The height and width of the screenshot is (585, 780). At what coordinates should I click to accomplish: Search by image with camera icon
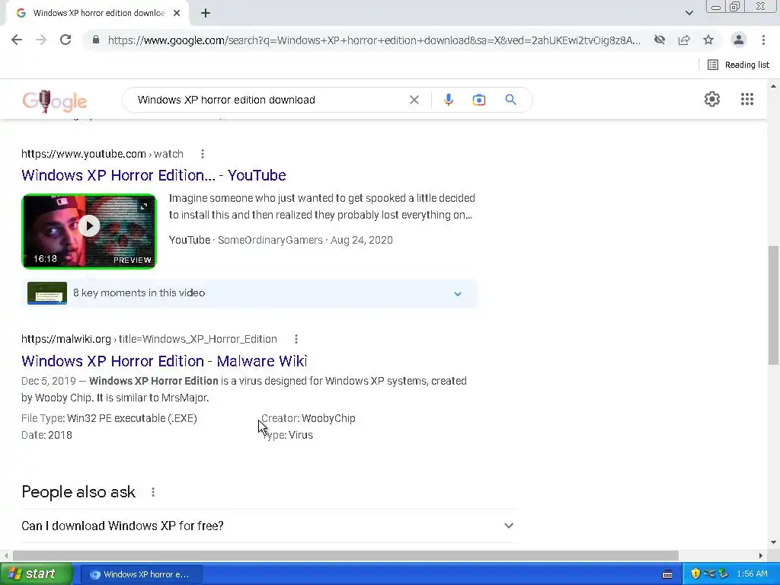(x=478, y=100)
